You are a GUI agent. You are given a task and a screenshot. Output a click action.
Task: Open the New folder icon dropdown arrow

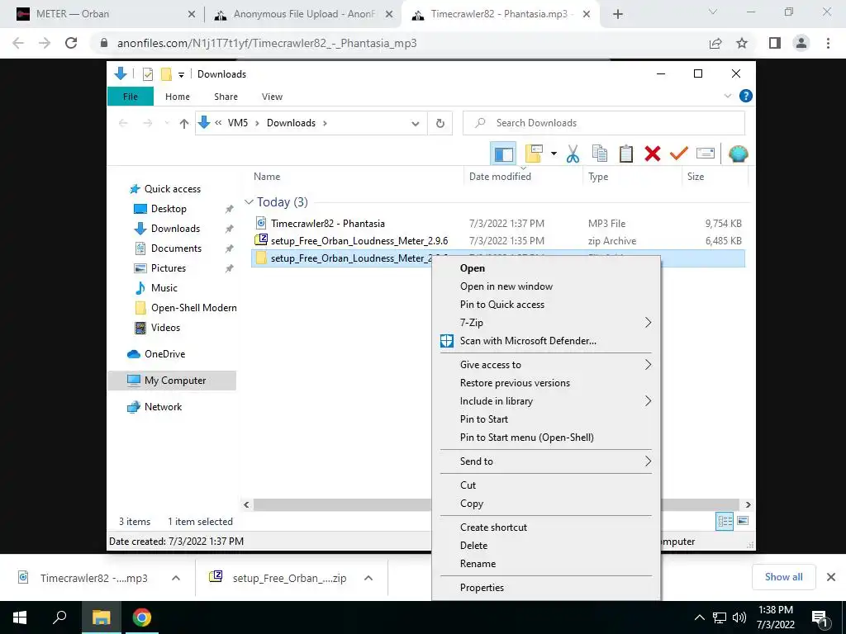[x=554, y=154]
